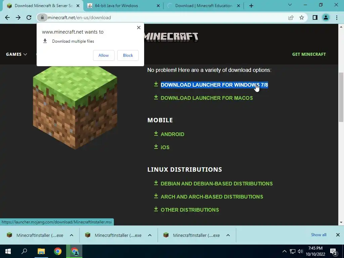Click the scrollbar up arrow
The height and width of the screenshot is (258, 344).
coord(341,27)
